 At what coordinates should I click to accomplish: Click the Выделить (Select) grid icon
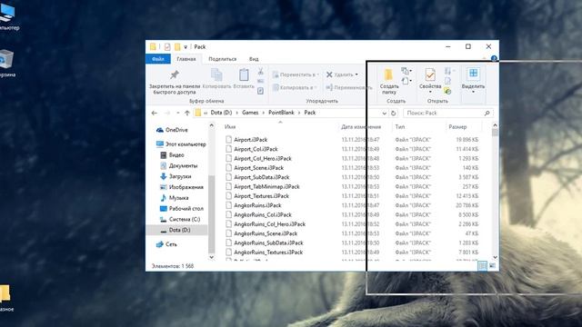pos(473,74)
